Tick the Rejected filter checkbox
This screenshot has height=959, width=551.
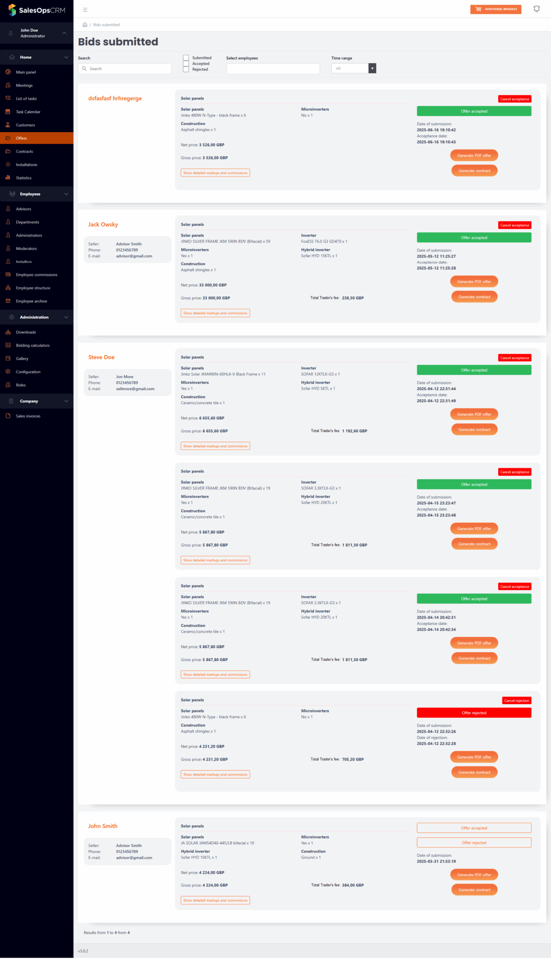(186, 69)
